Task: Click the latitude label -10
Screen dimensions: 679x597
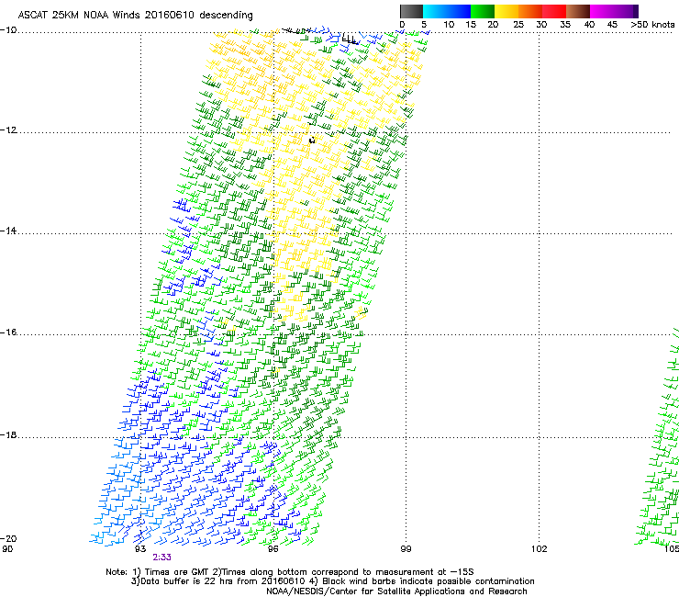Action: 8,30
